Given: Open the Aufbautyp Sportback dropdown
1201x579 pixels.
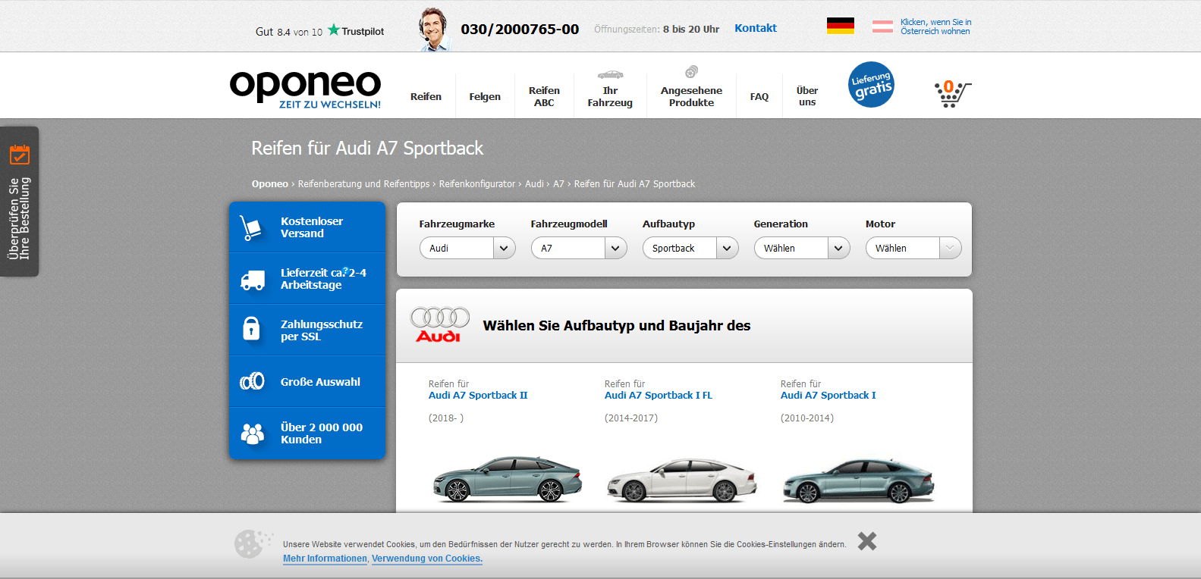Looking at the screenshot, I should 690,248.
